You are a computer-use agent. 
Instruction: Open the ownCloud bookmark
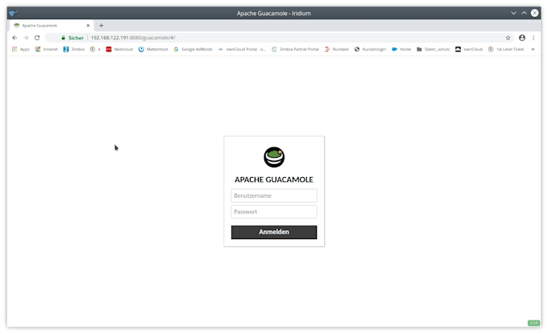pyautogui.click(x=469, y=49)
